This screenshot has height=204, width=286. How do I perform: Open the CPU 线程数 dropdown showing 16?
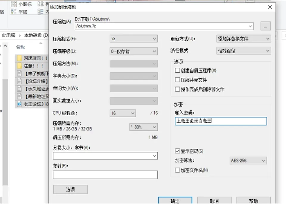click(122, 113)
